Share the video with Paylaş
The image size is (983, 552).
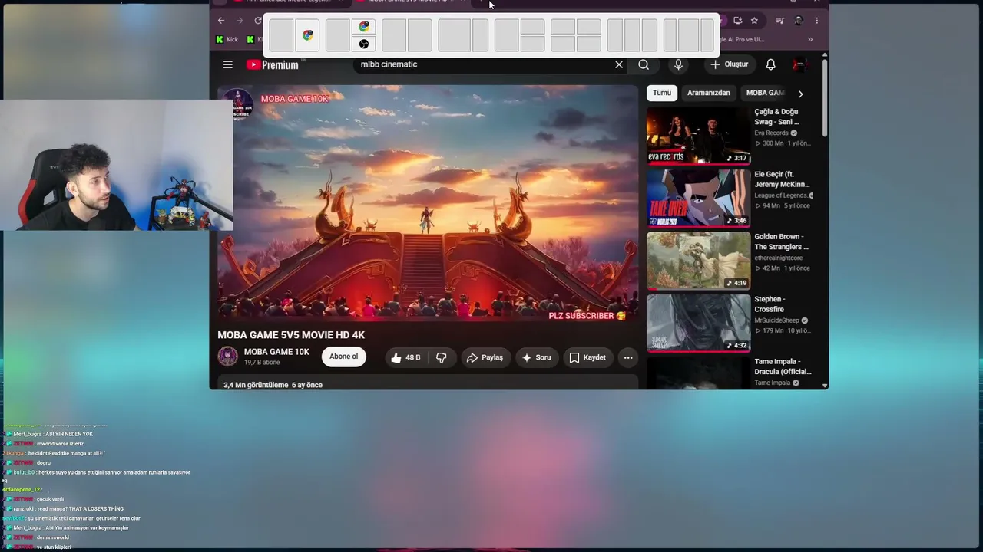485,357
